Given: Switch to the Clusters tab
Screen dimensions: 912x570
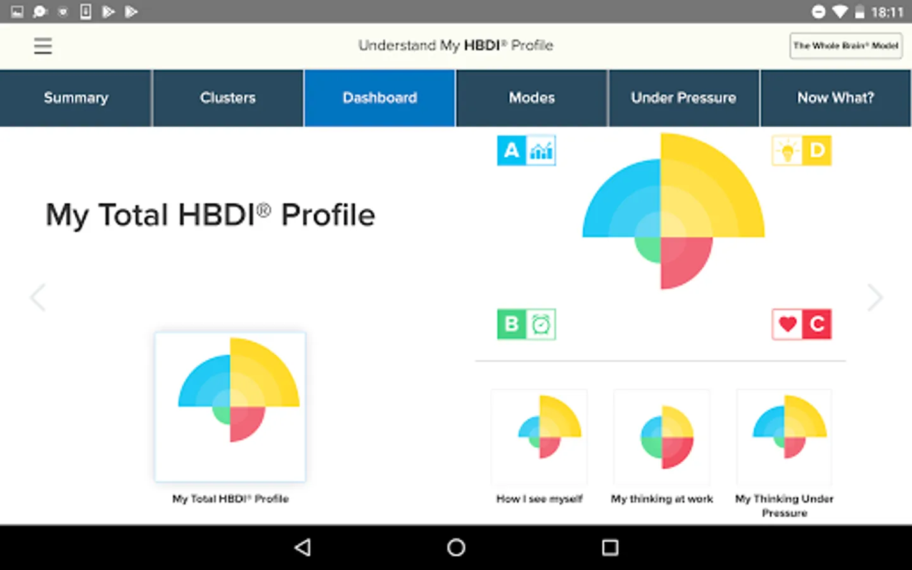Looking at the screenshot, I should [228, 98].
